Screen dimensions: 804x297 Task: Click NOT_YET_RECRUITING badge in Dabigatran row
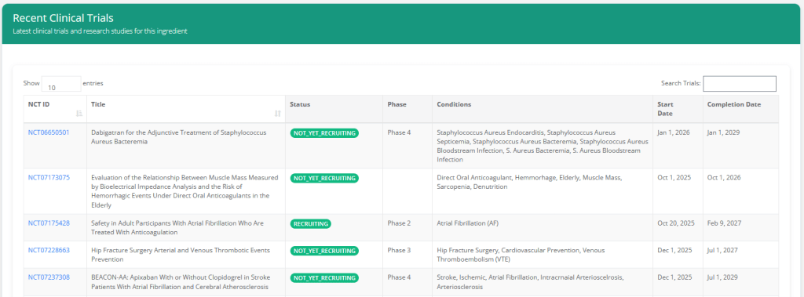coord(324,133)
